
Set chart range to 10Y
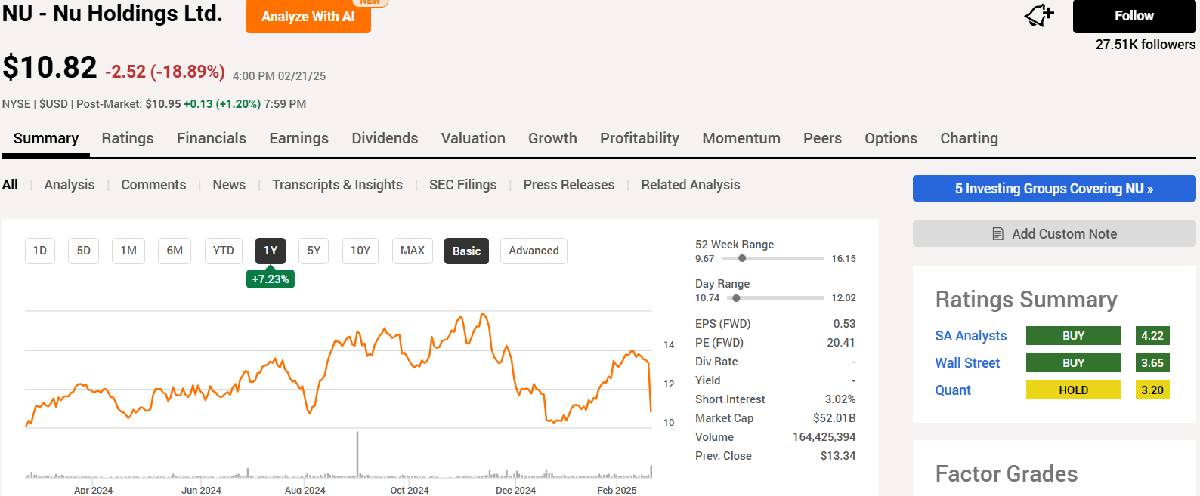360,251
